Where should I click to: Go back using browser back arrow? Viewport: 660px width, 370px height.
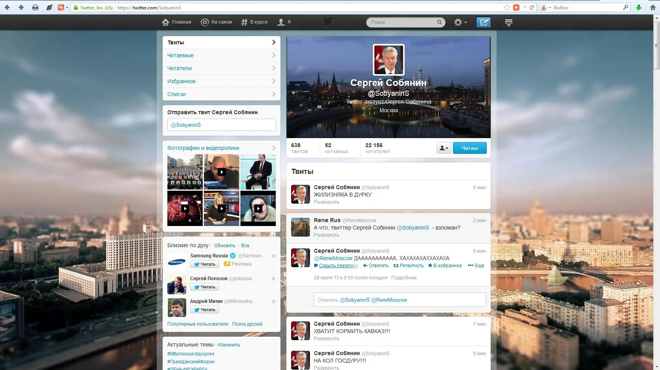click(7, 7)
